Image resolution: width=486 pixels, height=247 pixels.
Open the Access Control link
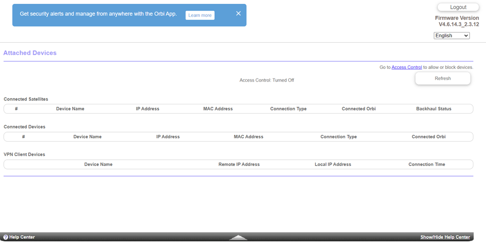[407, 67]
